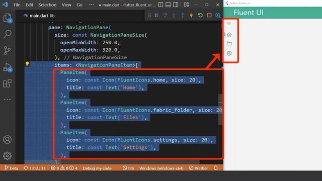
Task: Pause the debug session
Action: coord(156,16)
